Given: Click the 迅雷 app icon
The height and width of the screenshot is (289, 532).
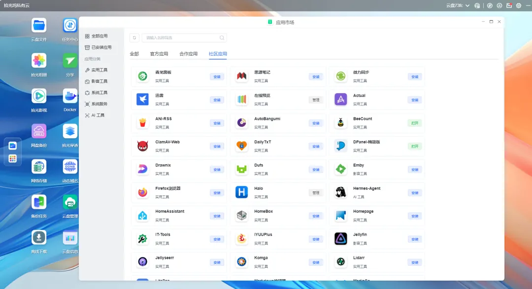Looking at the screenshot, I should point(142,100).
